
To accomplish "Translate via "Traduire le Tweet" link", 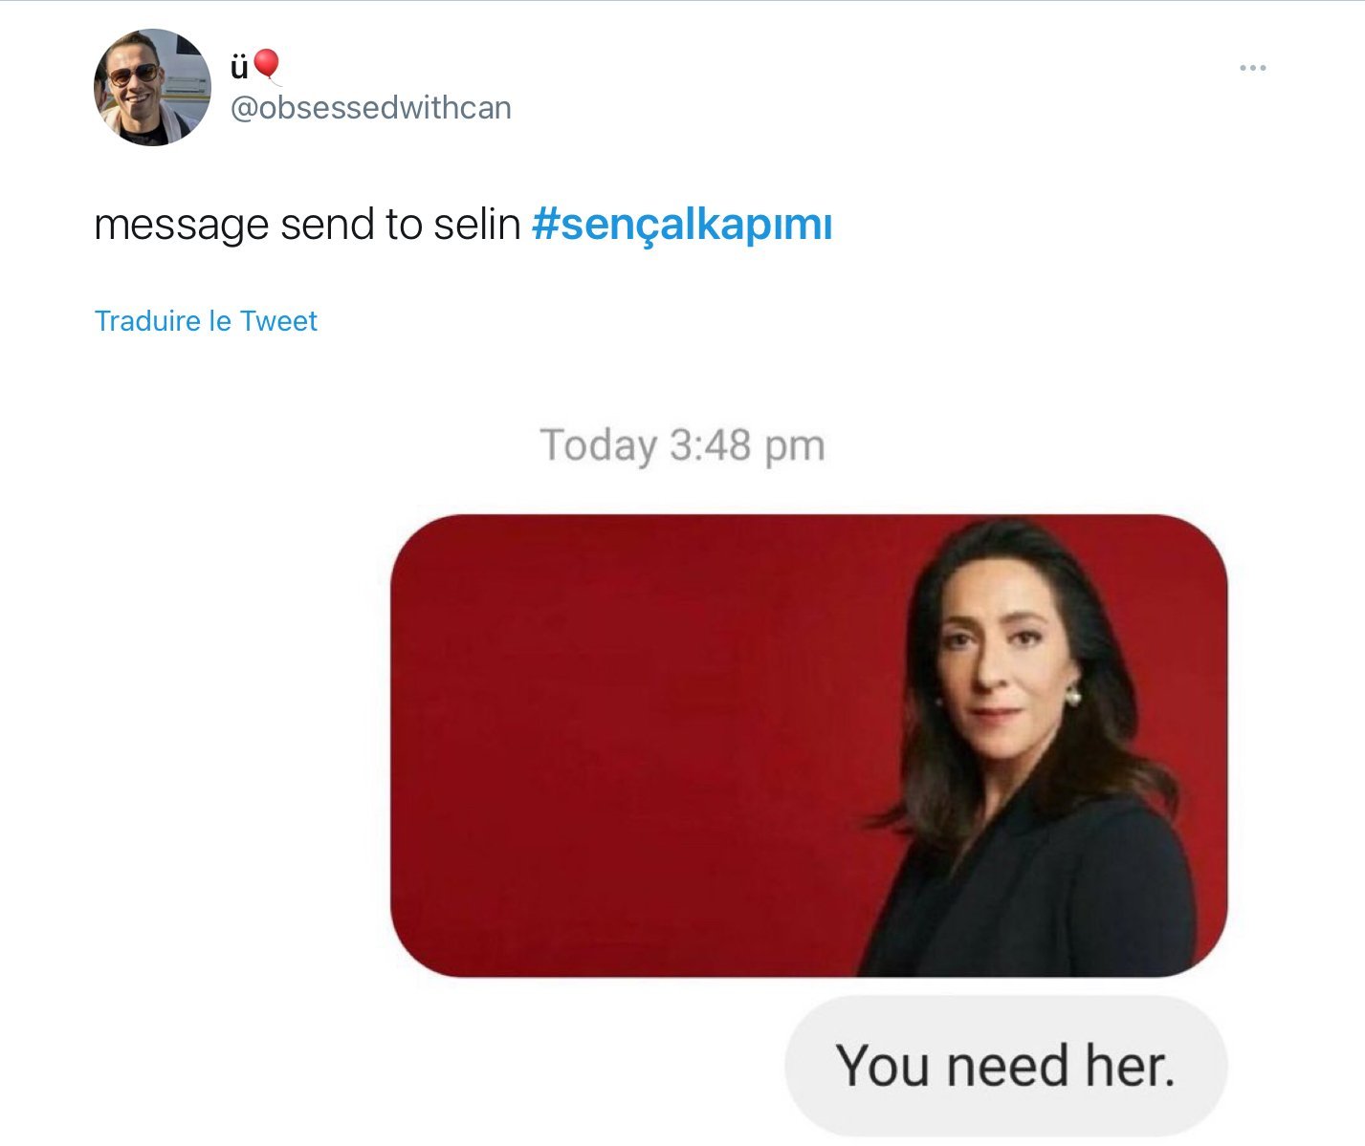I will [206, 321].
